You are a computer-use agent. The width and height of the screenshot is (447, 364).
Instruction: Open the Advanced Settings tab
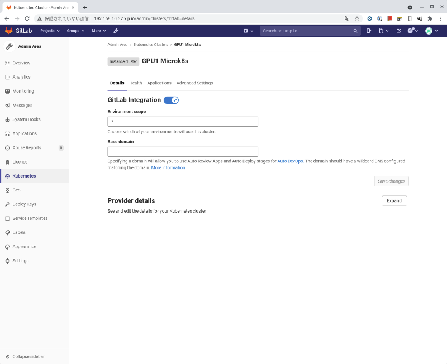pos(194,83)
